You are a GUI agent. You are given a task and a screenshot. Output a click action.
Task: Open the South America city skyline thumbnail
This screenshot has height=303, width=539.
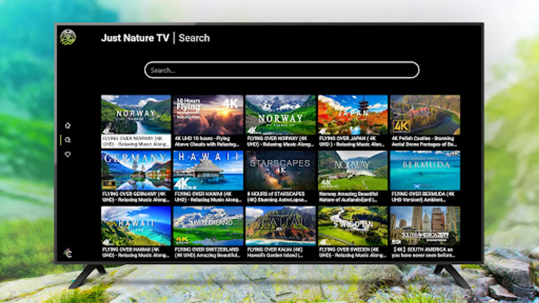pyautogui.click(x=425, y=226)
